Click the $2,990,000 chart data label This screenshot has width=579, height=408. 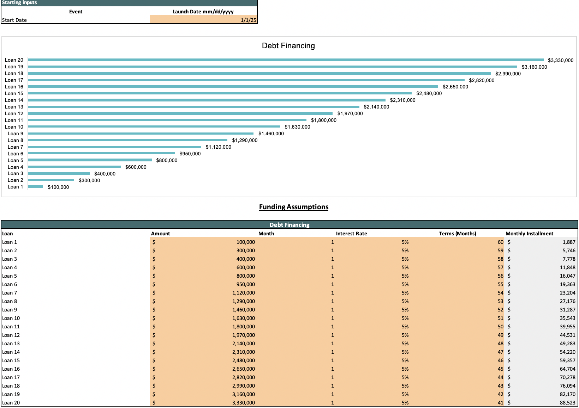[508, 74]
